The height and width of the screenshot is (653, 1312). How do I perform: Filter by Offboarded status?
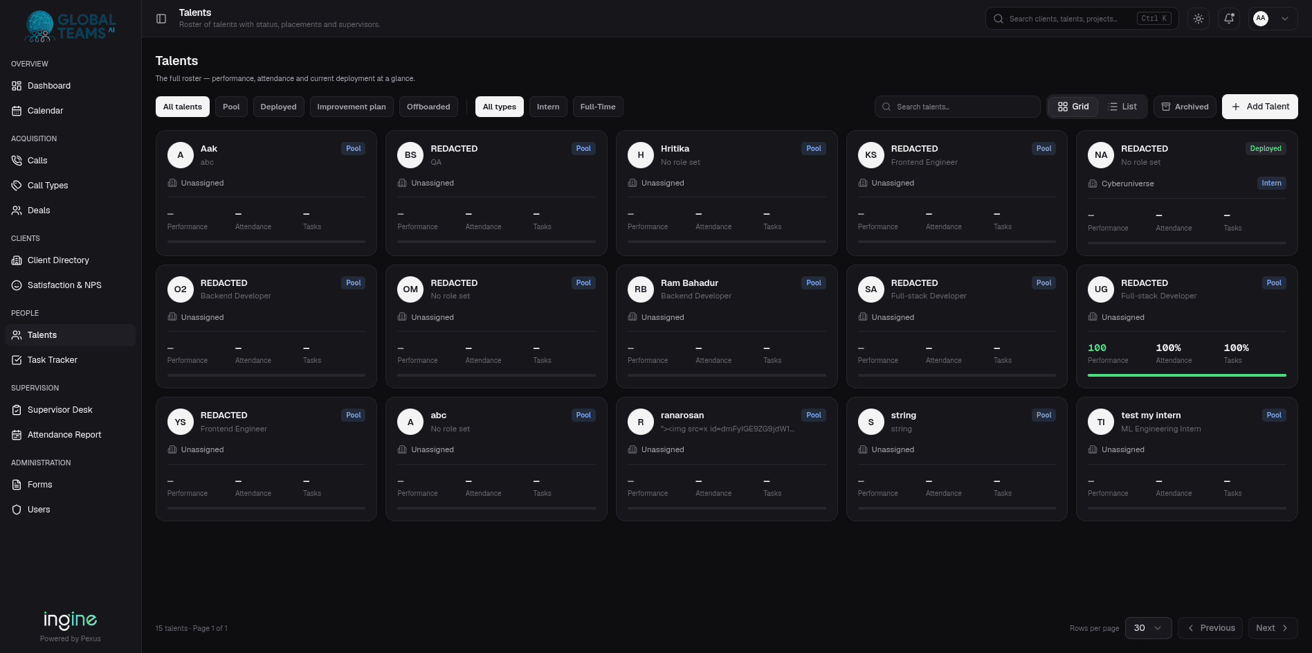coord(428,107)
